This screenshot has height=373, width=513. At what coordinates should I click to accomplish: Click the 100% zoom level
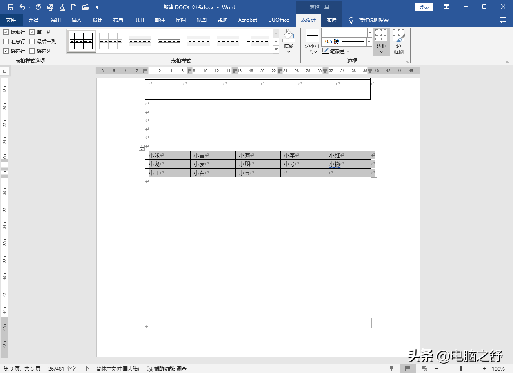point(498,369)
